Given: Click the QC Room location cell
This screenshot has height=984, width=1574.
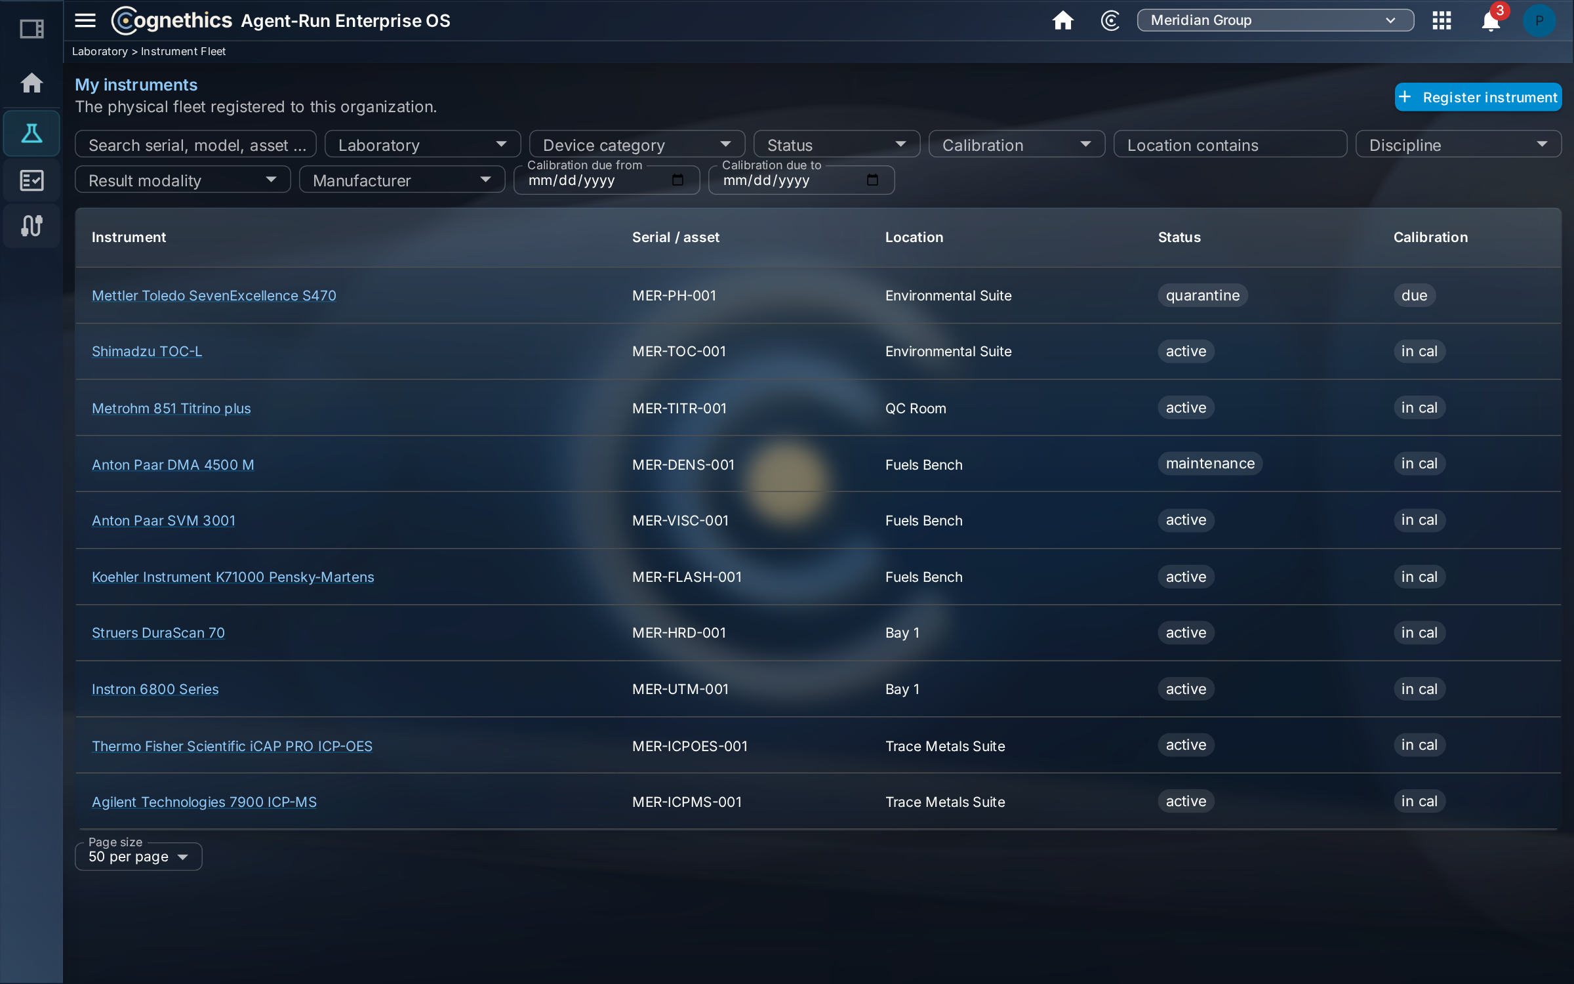Looking at the screenshot, I should [x=916, y=408].
